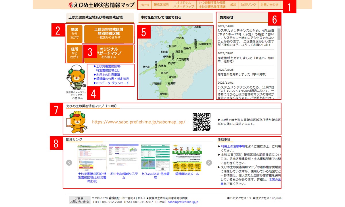The height and width of the screenshot is (207, 345).
Task: Click the up arrow of the お知らせ scrollbar
Action: [279, 27]
